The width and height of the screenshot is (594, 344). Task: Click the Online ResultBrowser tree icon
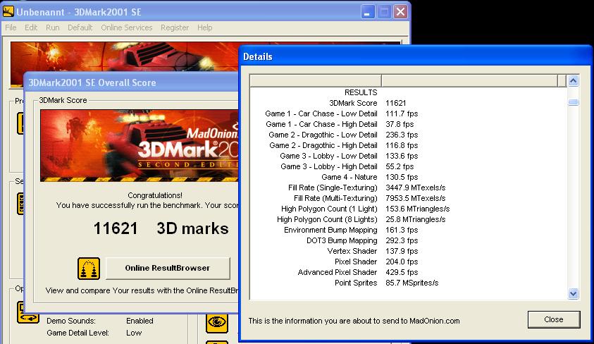coord(89,269)
